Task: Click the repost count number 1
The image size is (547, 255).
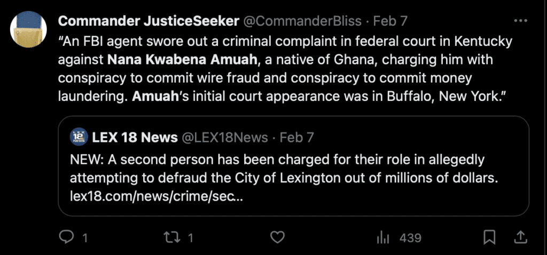Action: coord(192,237)
